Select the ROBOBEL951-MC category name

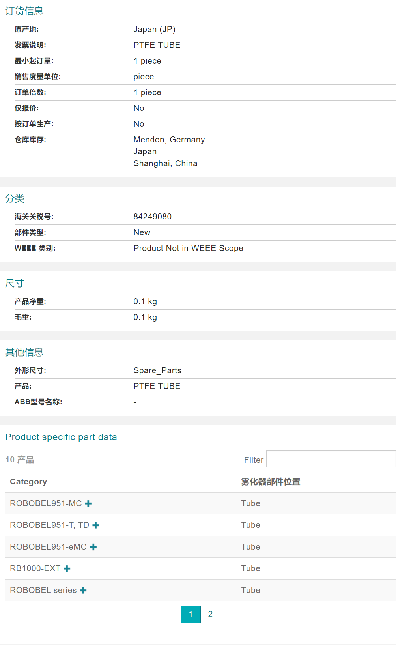pyautogui.click(x=46, y=503)
